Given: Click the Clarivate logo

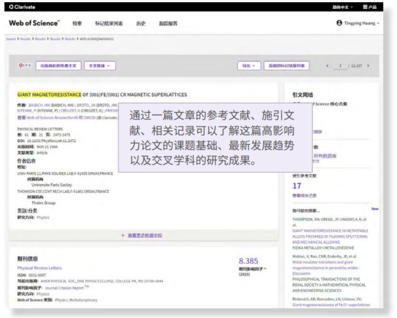Looking at the screenshot, I should [x=22, y=7].
